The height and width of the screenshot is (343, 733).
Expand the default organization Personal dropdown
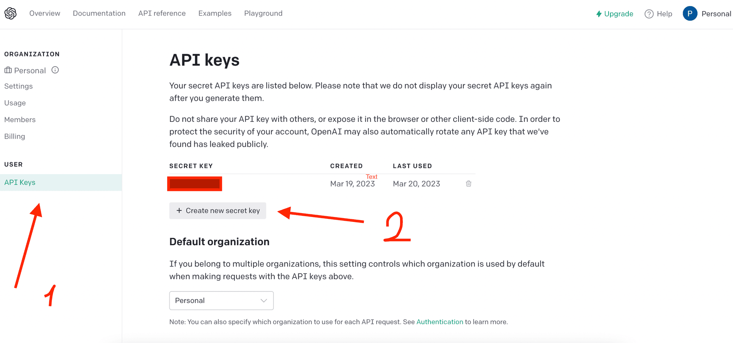(x=221, y=301)
